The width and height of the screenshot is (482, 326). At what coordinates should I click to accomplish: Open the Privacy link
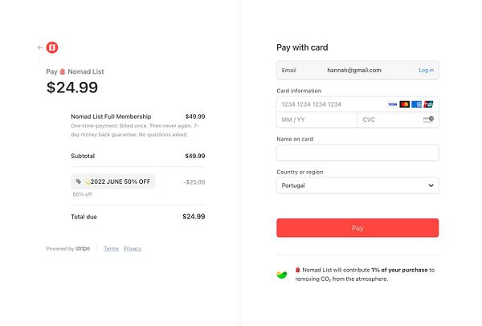133,249
